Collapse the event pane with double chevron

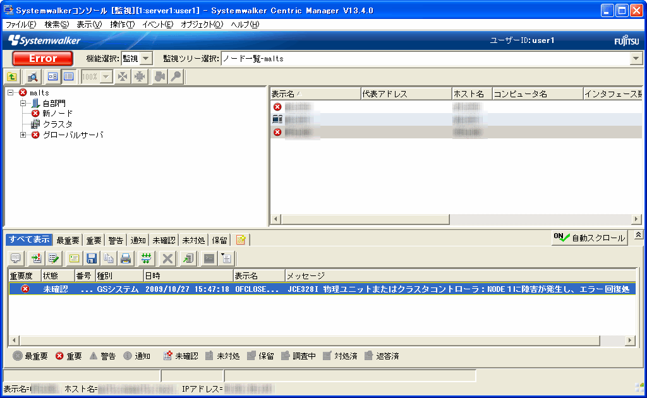[x=638, y=235]
